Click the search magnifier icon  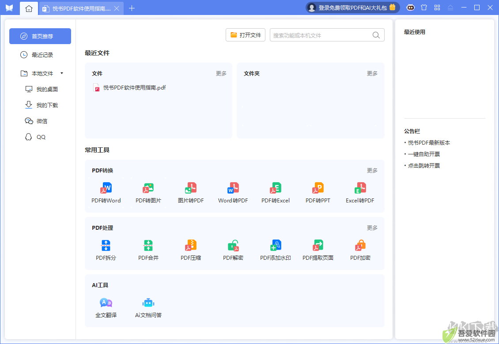click(376, 35)
